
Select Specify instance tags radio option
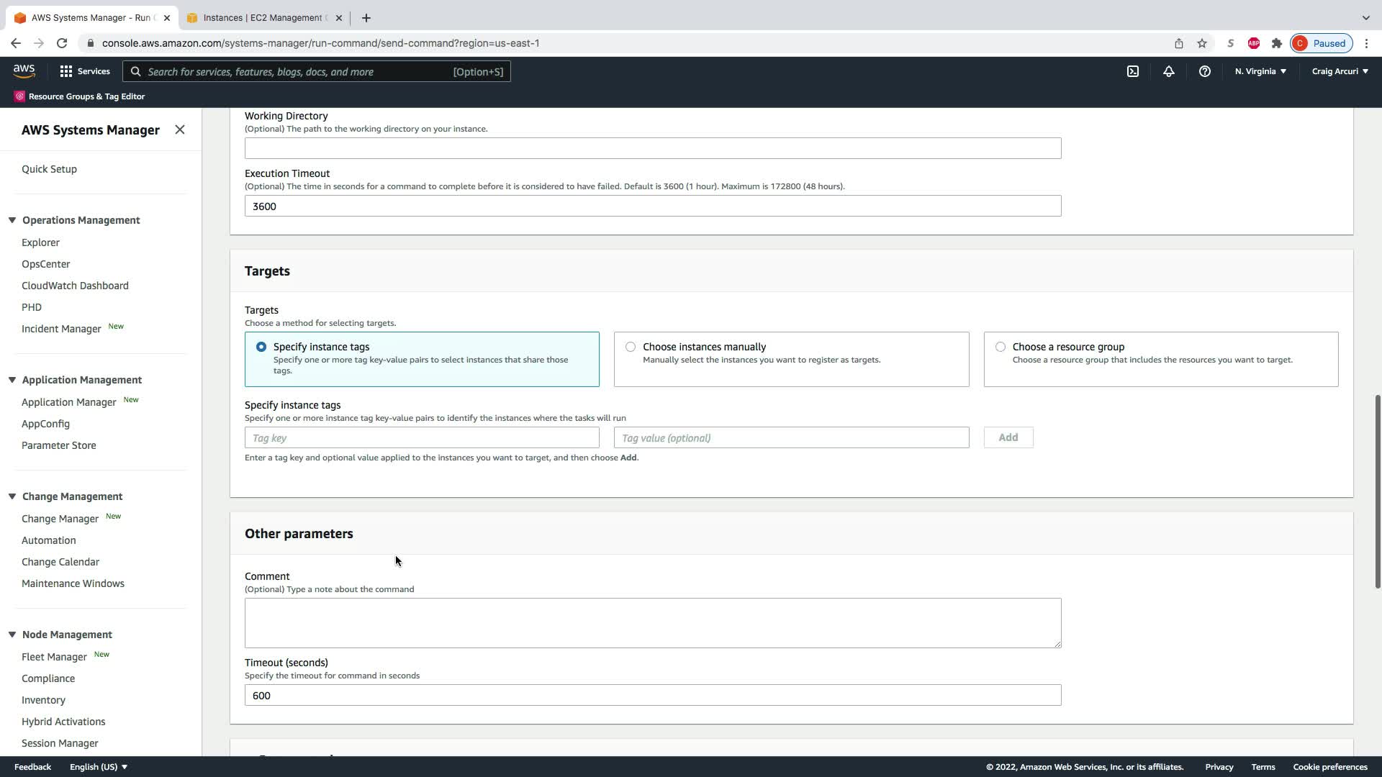pyautogui.click(x=261, y=347)
